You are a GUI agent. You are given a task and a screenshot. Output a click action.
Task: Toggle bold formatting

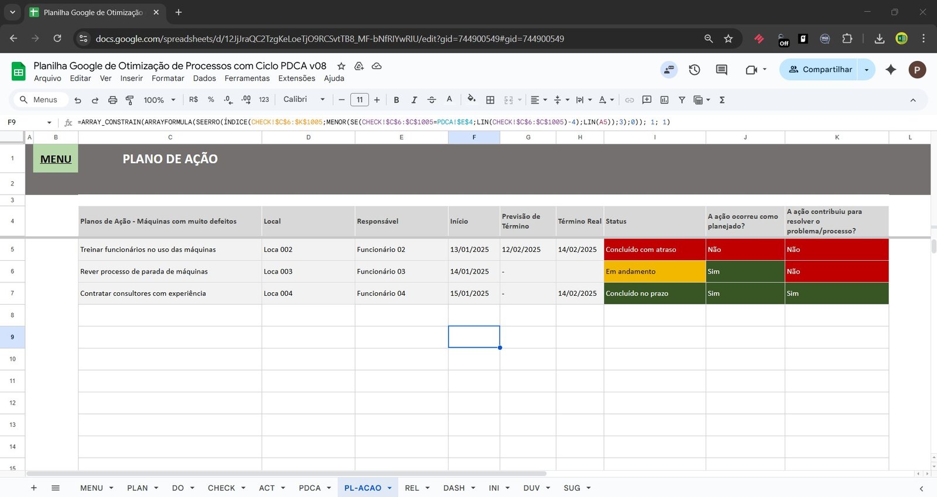coord(396,100)
